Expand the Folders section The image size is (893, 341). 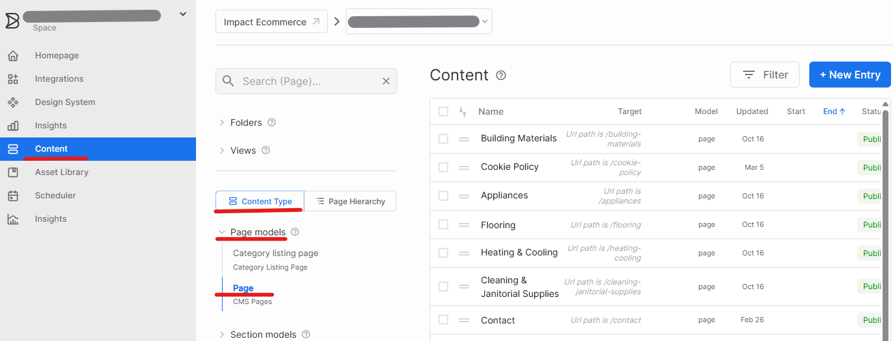222,123
